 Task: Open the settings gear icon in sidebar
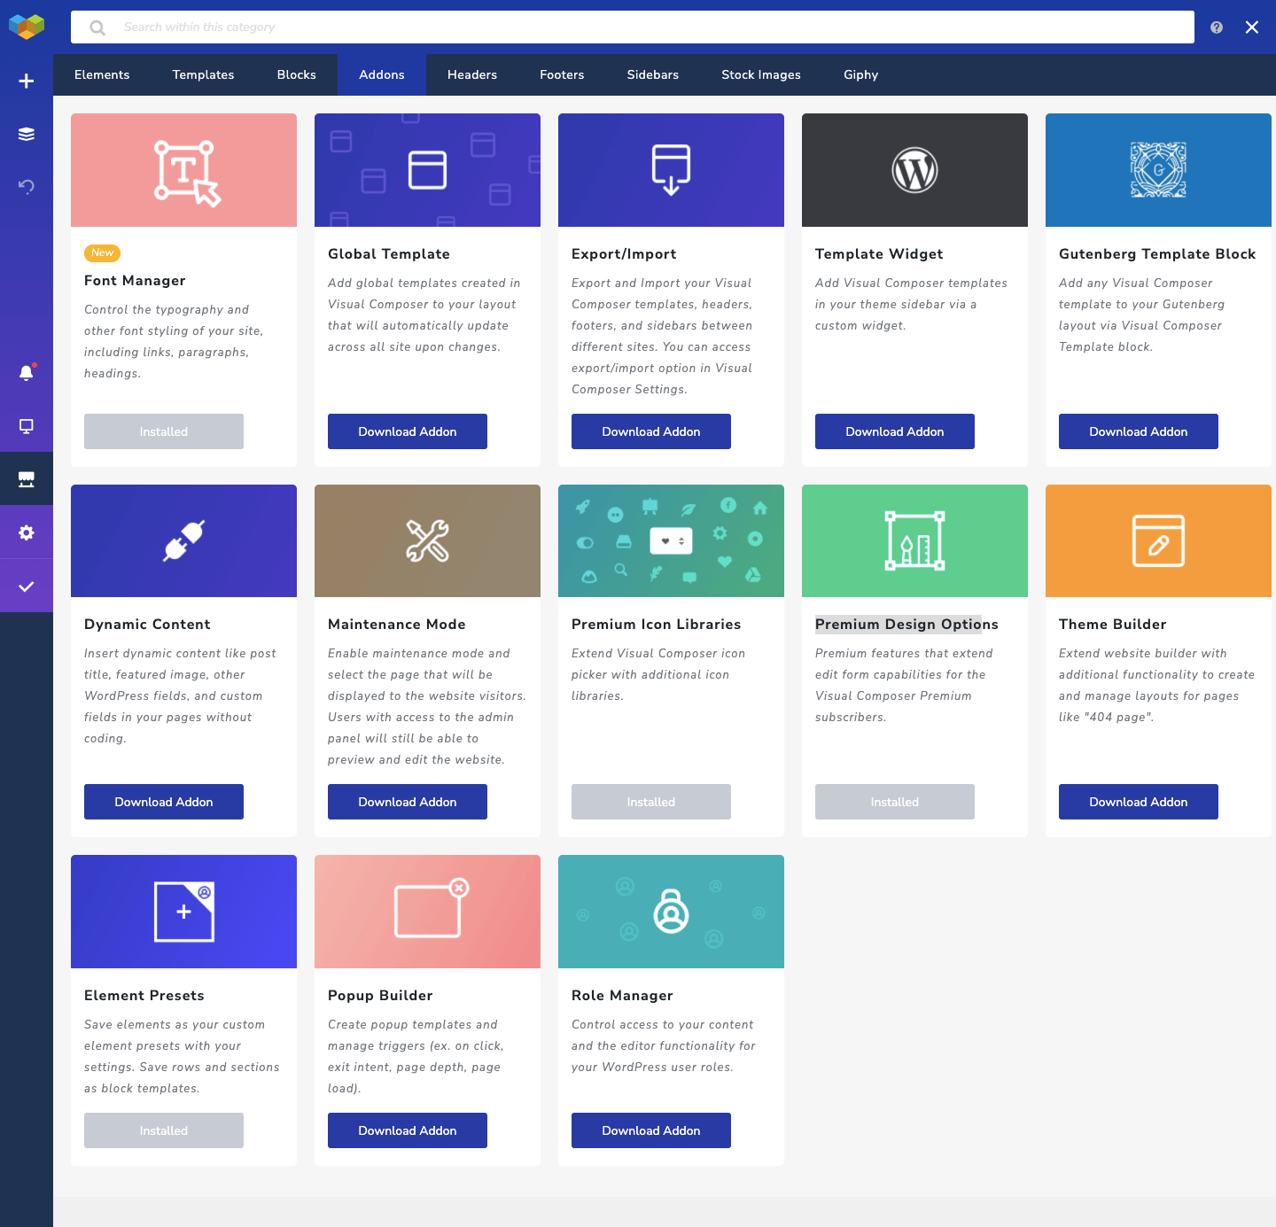(x=27, y=532)
